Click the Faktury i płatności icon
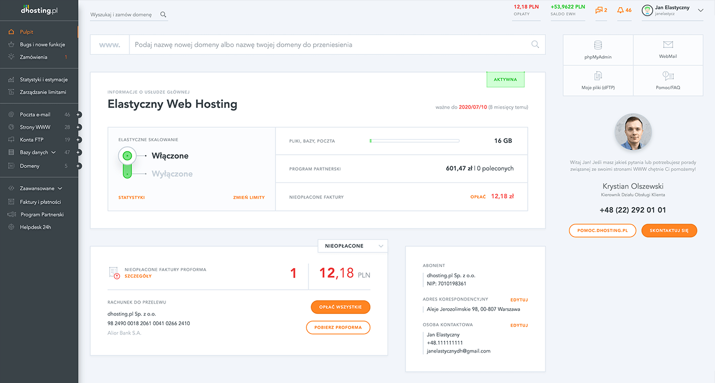The image size is (715, 383). click(11, 202)
